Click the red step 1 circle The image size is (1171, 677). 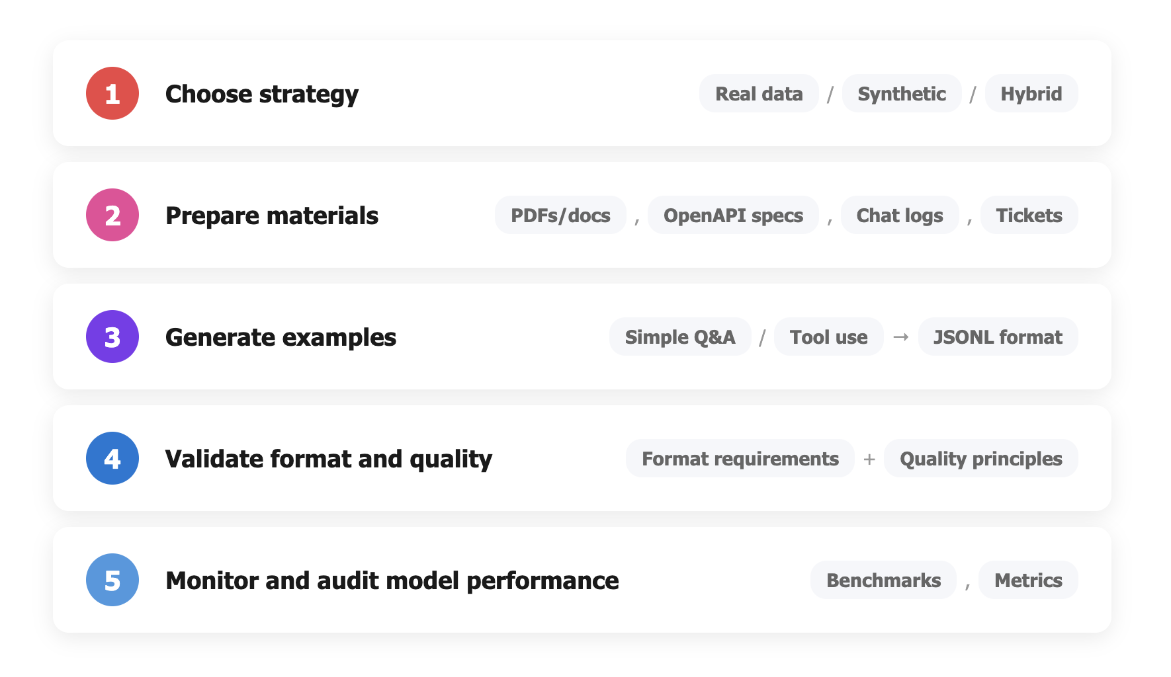point(112,93)
